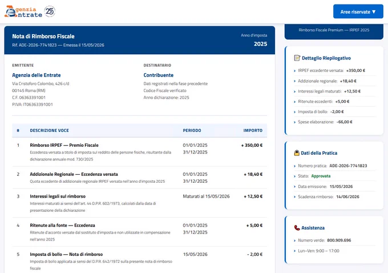388x273 pixels.
Task: Click the Dati della Pratica padlock icon
Action: [297, 153]
